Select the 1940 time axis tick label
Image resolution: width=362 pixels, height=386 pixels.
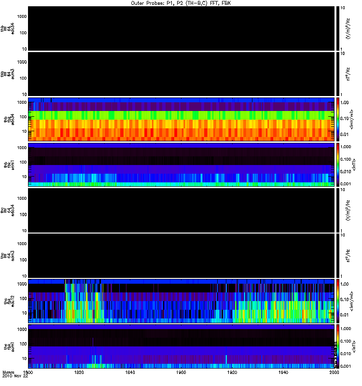283,372
